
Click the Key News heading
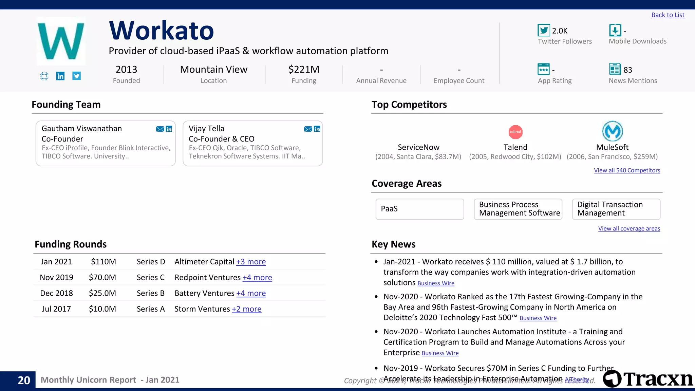[394, 244]
